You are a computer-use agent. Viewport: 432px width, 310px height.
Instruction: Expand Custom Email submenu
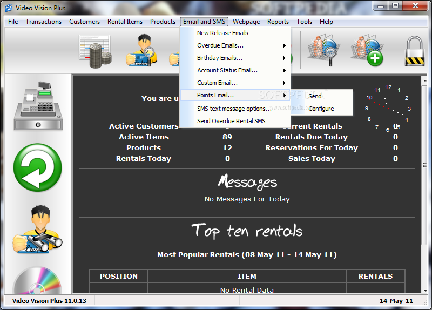235,83
